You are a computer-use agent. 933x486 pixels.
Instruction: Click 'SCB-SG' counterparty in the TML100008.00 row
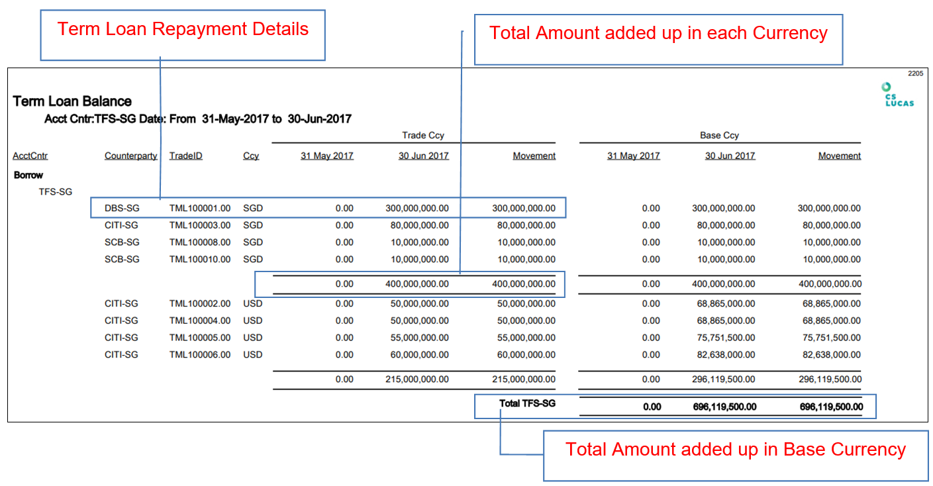[x=122, y=242]
